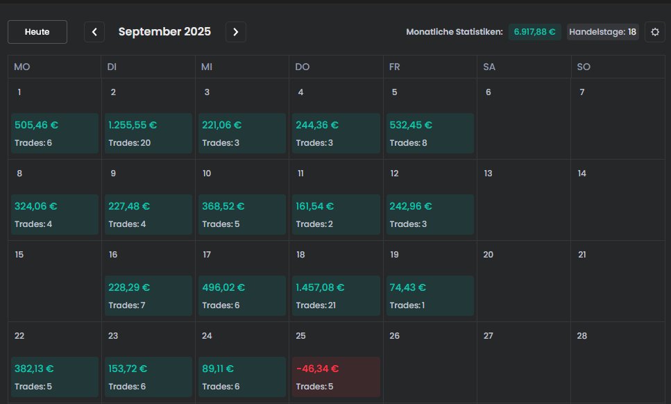Screen dimensions: 671x404
Task: Open the 74,43 € day card
Action: point(430,296)
